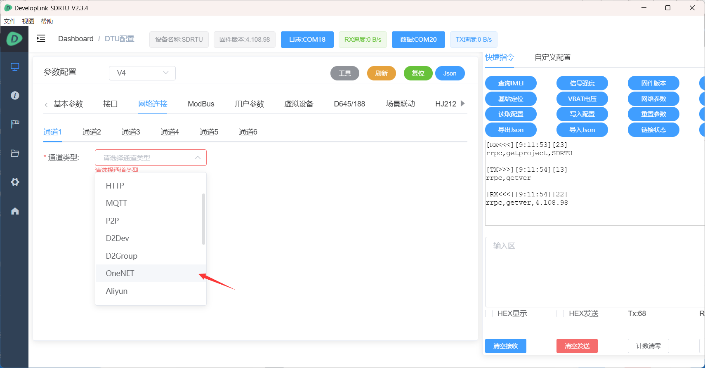Click the right arrow after HJ212 tab
Viewport: 705px width, 368px height.
462,104
